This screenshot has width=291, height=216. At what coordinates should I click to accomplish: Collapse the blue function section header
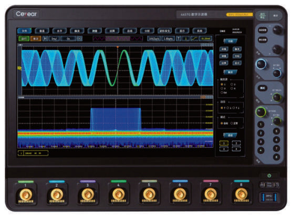230,41
